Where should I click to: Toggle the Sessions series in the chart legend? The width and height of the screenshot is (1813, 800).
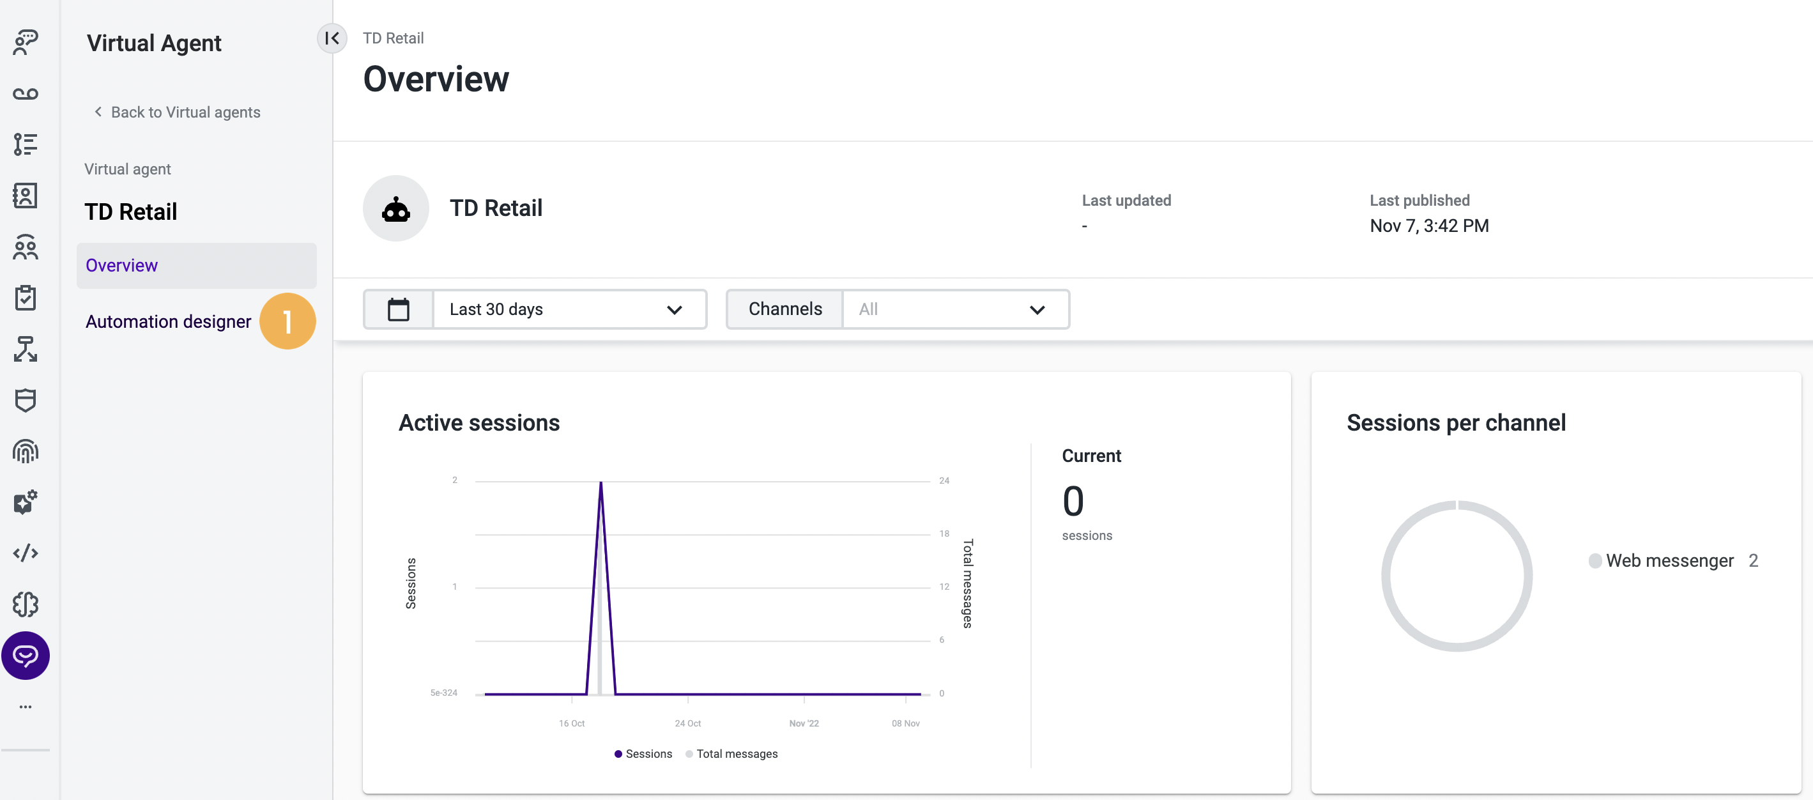pos(642,753)
